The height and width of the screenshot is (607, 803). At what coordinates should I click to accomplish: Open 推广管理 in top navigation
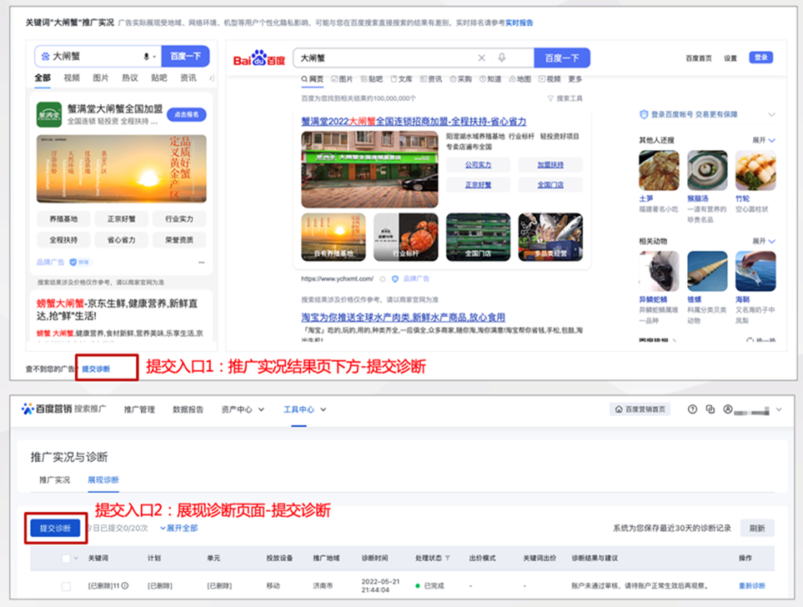139,409
